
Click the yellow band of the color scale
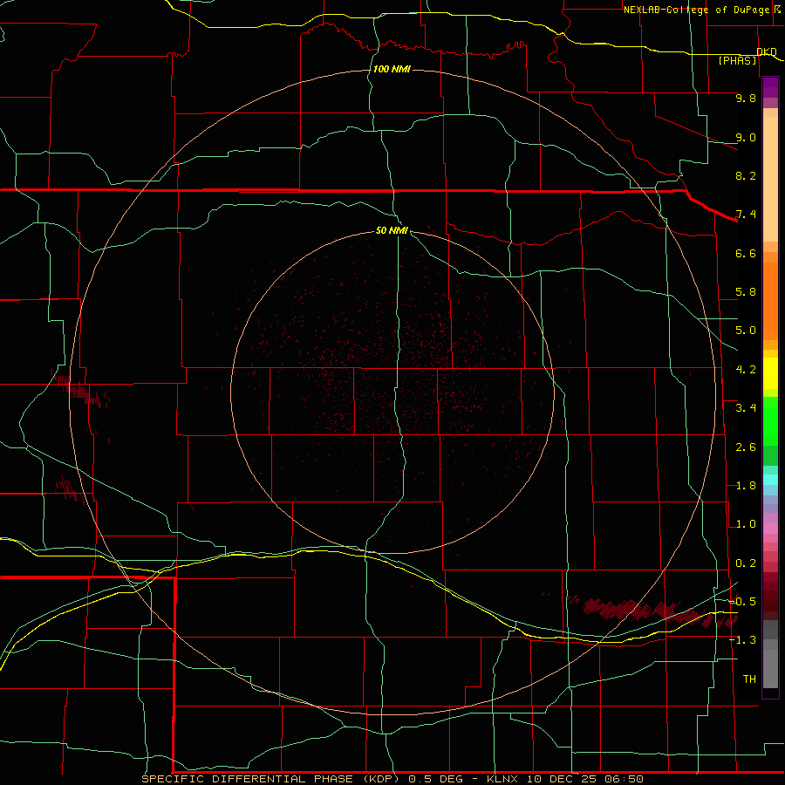pos(770,373)
